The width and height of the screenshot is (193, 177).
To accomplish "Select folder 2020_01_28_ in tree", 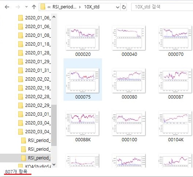I will point(34,53).
